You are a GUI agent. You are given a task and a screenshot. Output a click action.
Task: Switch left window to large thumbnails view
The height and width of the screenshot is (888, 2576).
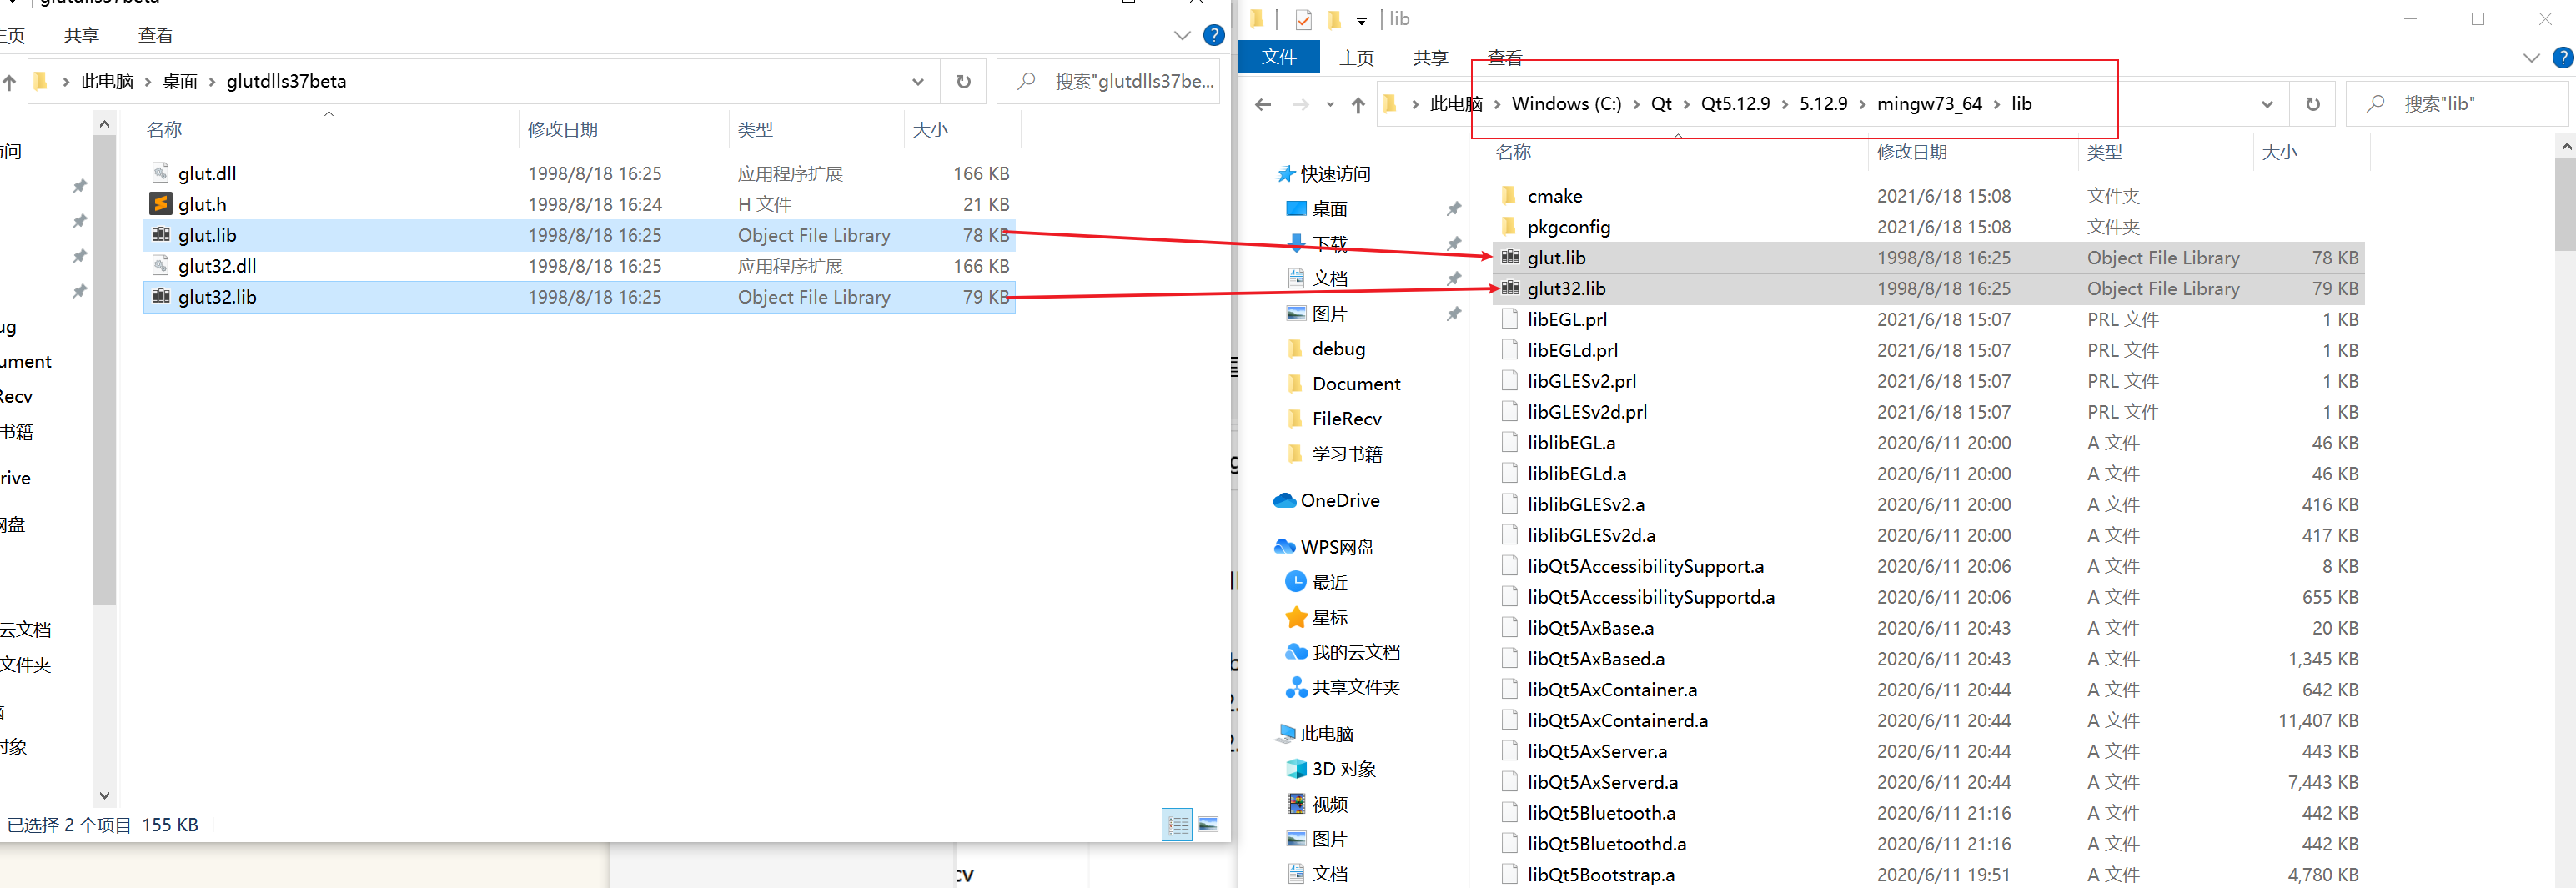point(1208,825)
